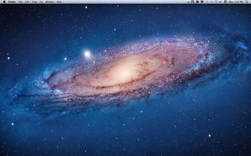Open Spotlight search magnifier icon

247,2
